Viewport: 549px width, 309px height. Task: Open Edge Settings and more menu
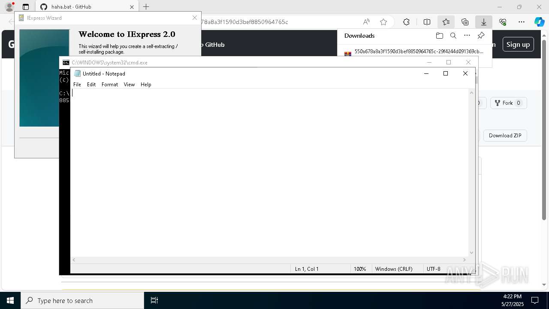pyautogui.click(x=522, y=22)
